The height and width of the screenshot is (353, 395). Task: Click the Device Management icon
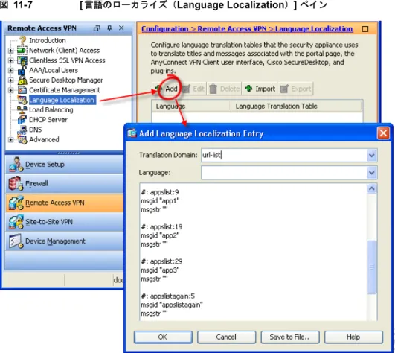click(x=16, y=241)
